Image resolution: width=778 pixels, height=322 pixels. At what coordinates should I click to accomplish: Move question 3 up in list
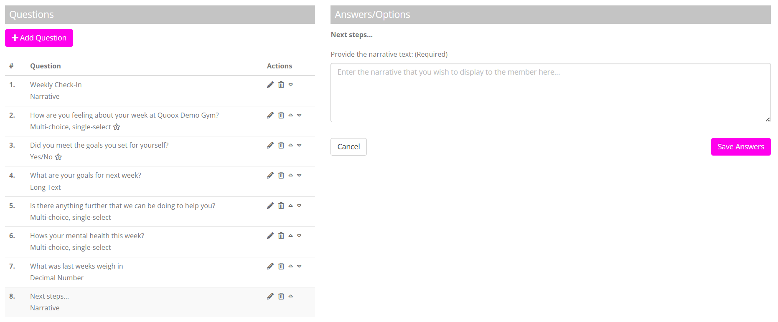point(291,145)
